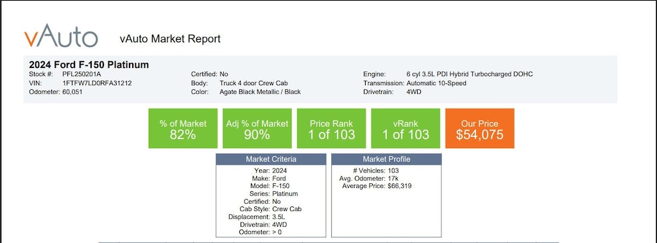
Task: Click the vAuto logo
Action: (61, 36)
